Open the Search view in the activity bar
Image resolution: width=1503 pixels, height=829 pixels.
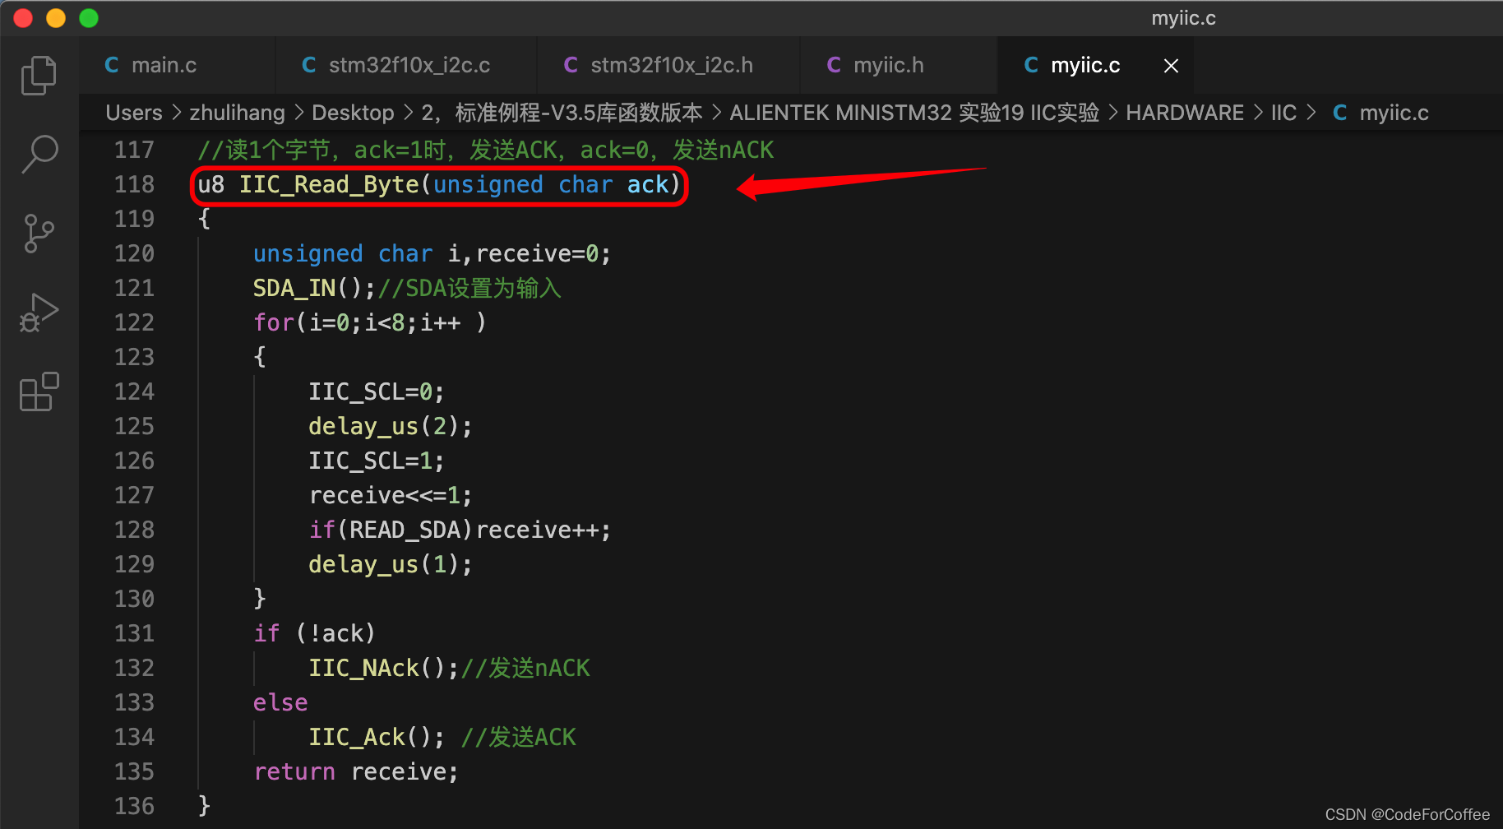(x=39, y=154)
